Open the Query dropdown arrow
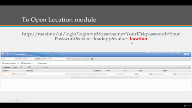The height and width of the screenshot is (108, 192). (x=16, y=59)
